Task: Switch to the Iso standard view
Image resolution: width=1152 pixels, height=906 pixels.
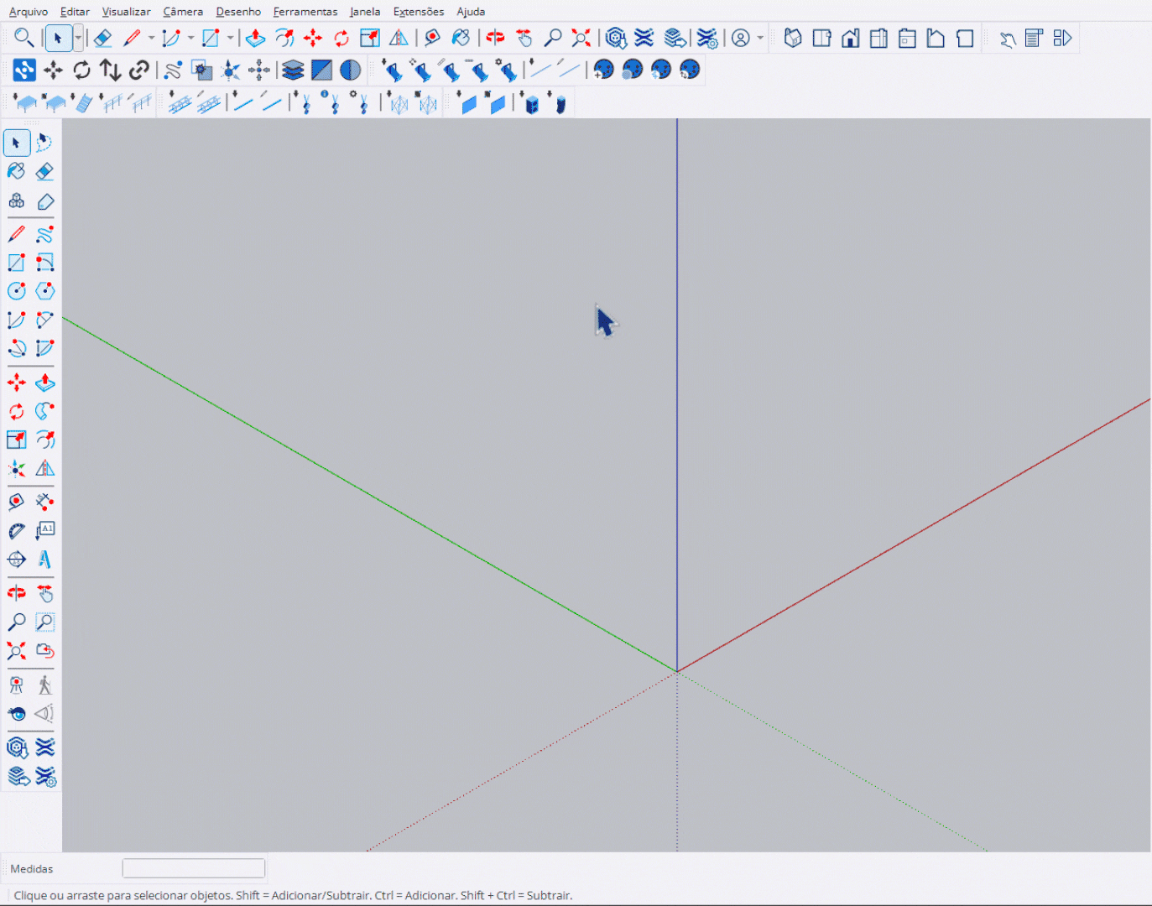Action: point(793,39)
